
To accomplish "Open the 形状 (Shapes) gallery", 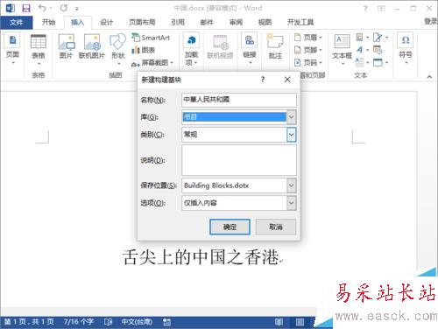I will [118, 50].
